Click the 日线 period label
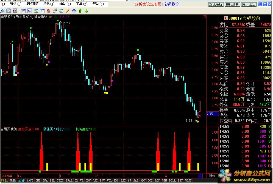 pyautogui.click(x=212, y=176)
